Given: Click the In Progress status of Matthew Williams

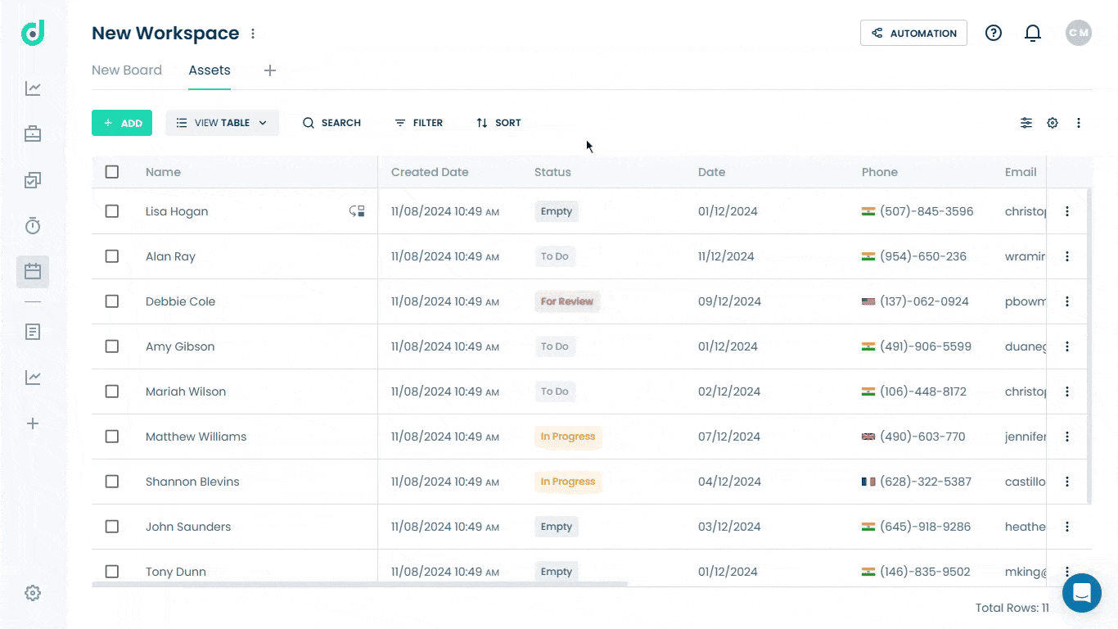Looking at the screenshot, I should 568,437.
